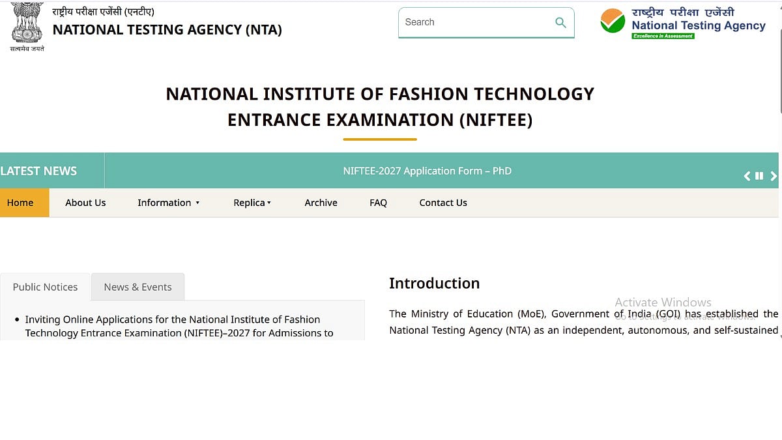Show next news item arrow
This screenshot has width=782, height=440.
tap(774, 176)
